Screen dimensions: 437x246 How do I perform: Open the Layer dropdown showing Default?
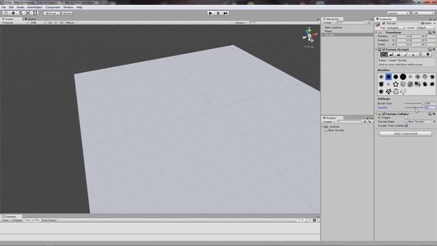426,28
